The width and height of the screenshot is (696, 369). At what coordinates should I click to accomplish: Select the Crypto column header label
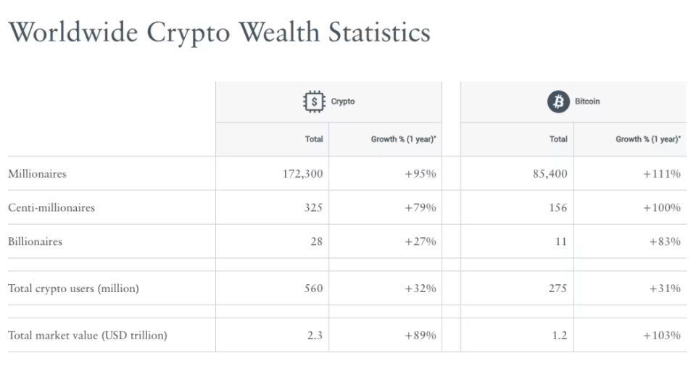343,101
